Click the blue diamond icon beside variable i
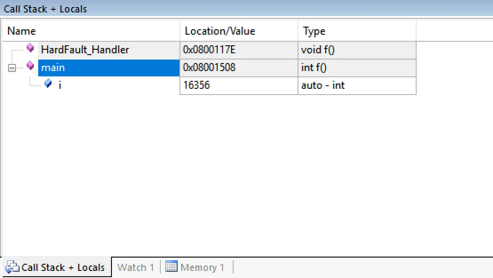 point(48,83)
